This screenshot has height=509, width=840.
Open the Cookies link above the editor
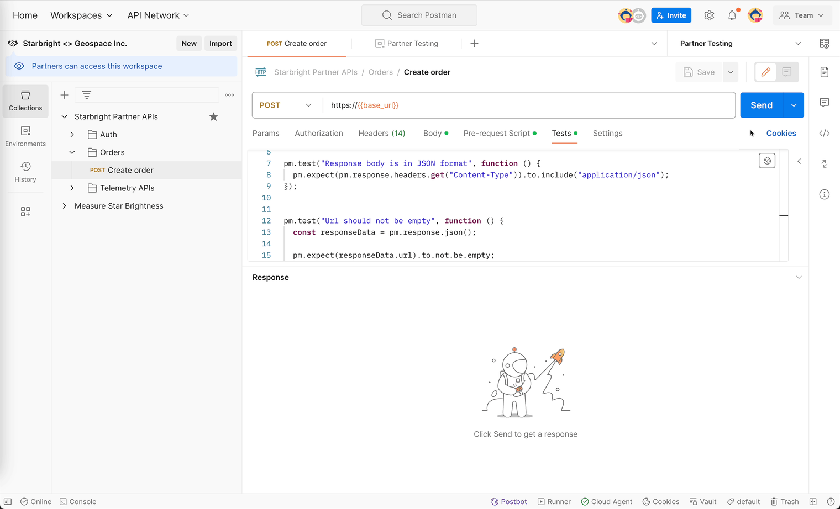pos(781,133)
